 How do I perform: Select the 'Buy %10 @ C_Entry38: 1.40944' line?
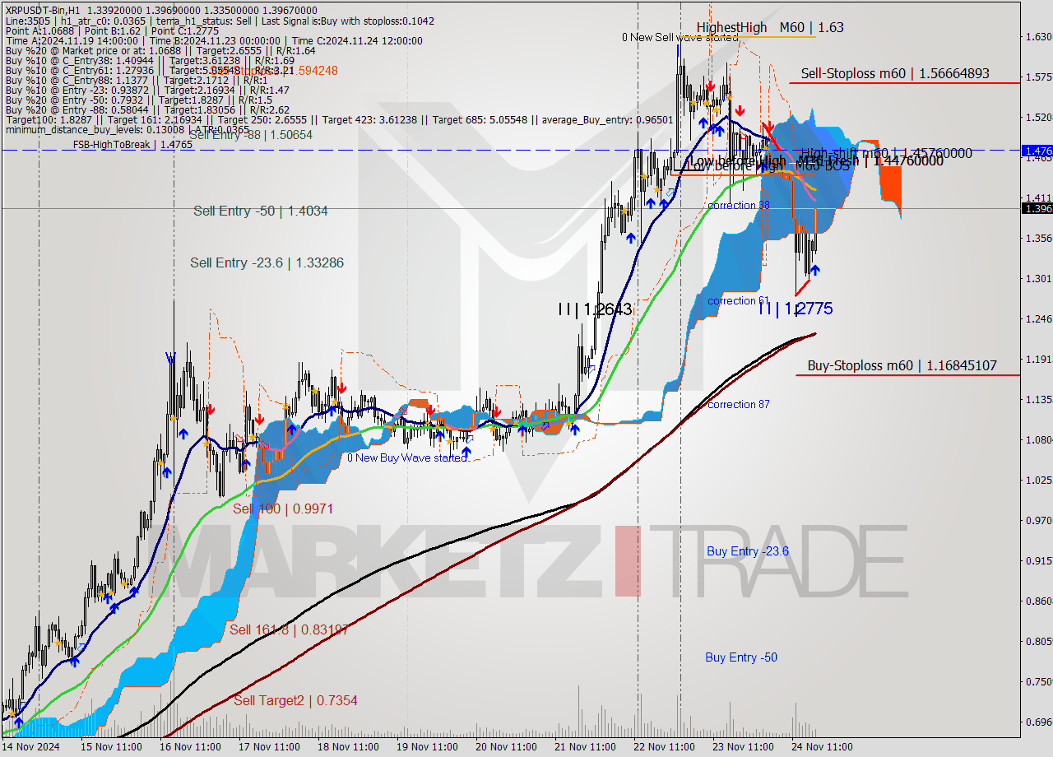click(x=150, y=60)
